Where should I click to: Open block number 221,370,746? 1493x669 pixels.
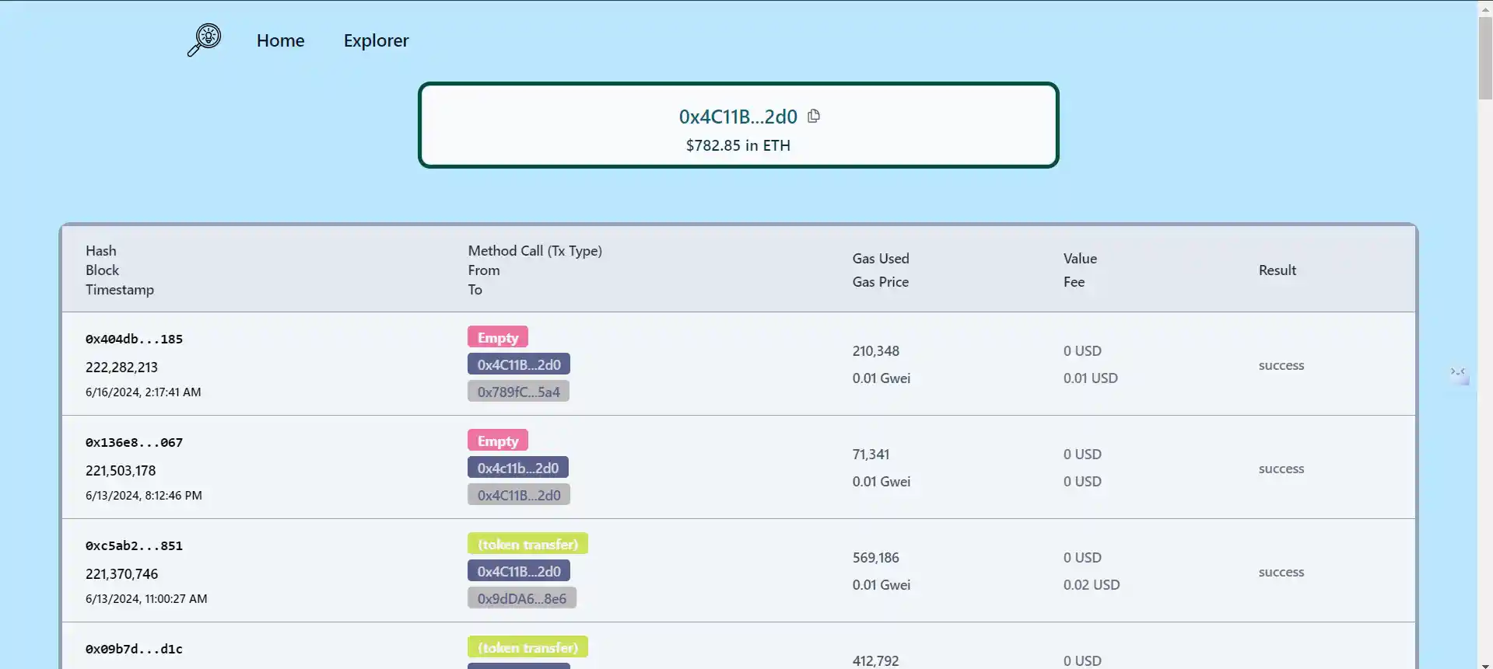click(121, 573)
